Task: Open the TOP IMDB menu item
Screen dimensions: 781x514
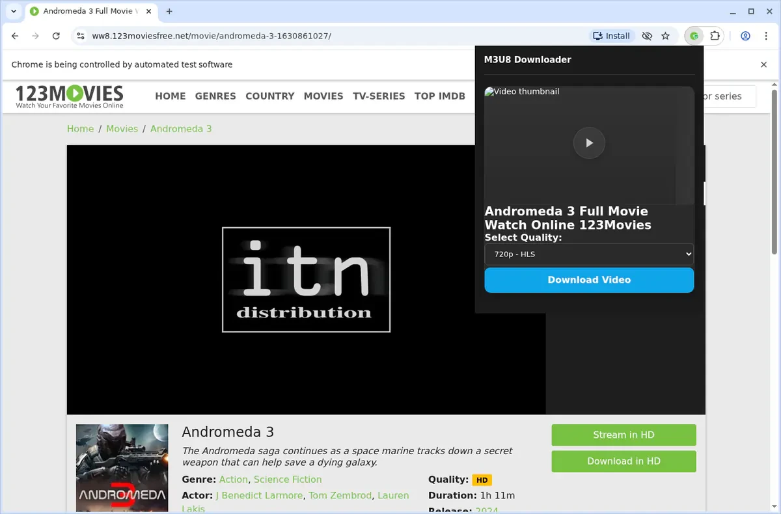Action: [x=440, y=96]
